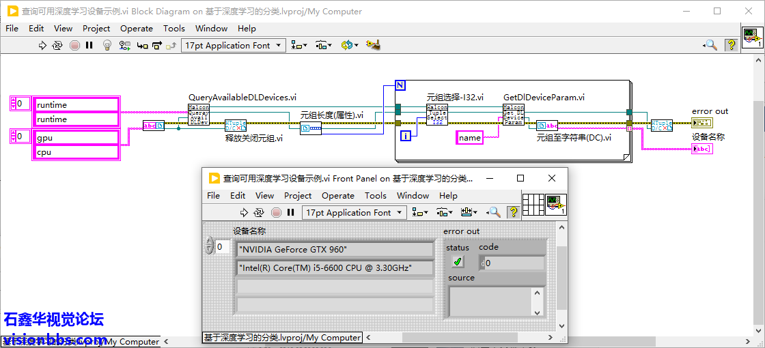Expand Align Objects dropdown in block diagram toolbar
The image size is (765, 348).
coord(299,45)
